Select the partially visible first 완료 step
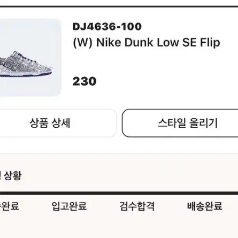This screenshot has width=238, height=238. pyautogui.click(x=9, y=206)
